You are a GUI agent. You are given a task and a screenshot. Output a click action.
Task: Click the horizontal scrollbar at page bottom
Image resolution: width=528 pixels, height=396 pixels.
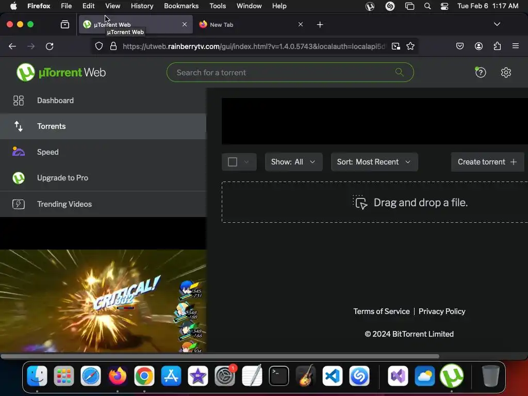tap(220, 356)
